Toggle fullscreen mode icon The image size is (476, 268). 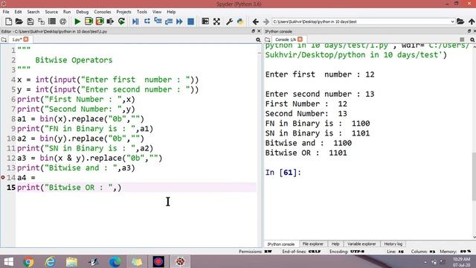(x=216, y=22)
